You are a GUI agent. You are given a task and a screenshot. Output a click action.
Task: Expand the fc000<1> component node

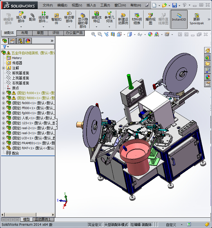coord(4,93)
